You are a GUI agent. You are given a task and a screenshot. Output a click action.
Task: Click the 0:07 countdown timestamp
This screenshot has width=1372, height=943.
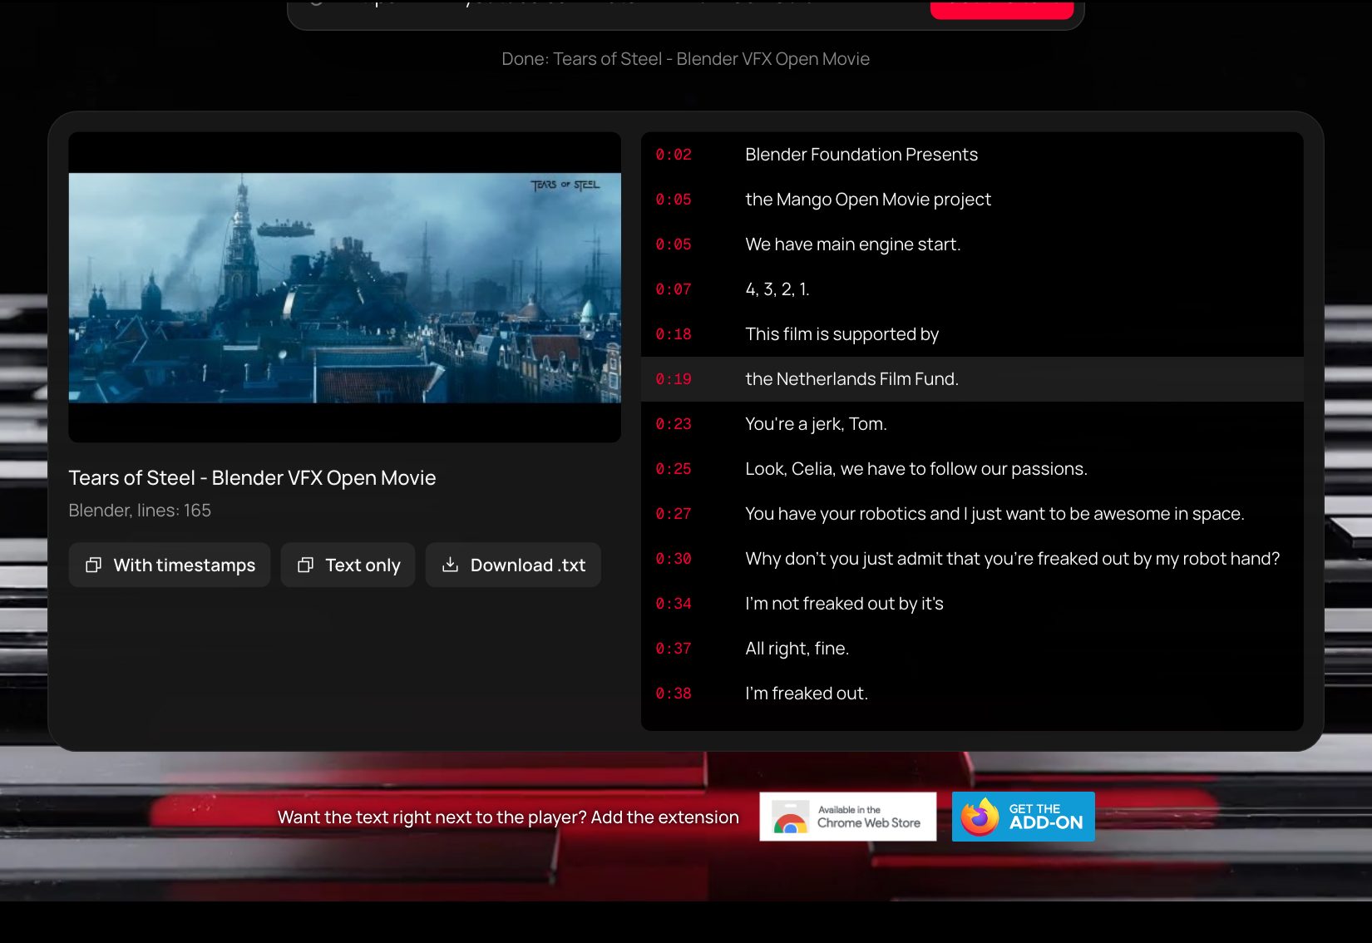coord(674,289)
